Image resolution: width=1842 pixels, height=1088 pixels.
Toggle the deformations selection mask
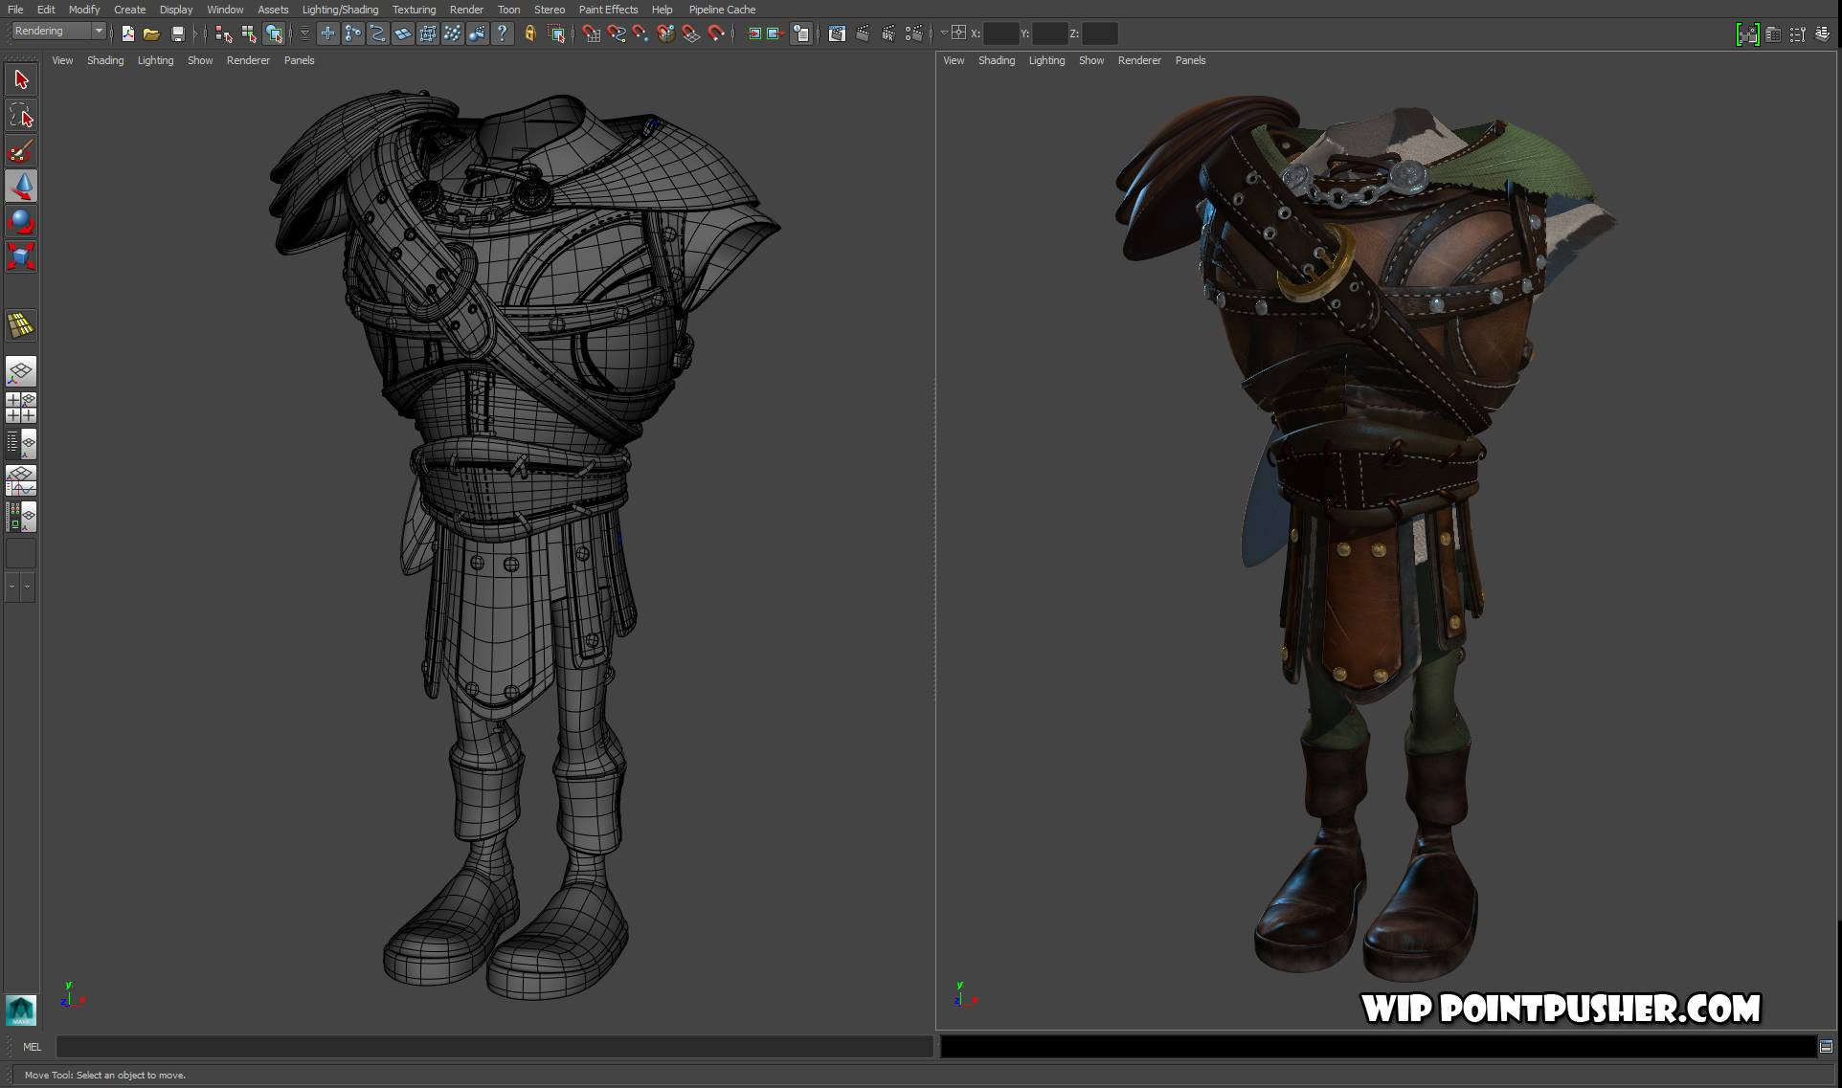pyautogui.click(x=428, y=33)
